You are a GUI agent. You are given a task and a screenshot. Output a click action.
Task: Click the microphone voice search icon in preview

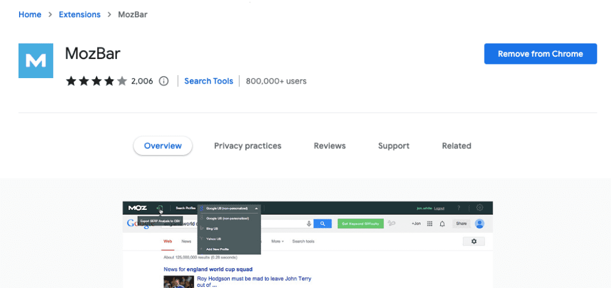pyautogui.click(x=309, y=224)
